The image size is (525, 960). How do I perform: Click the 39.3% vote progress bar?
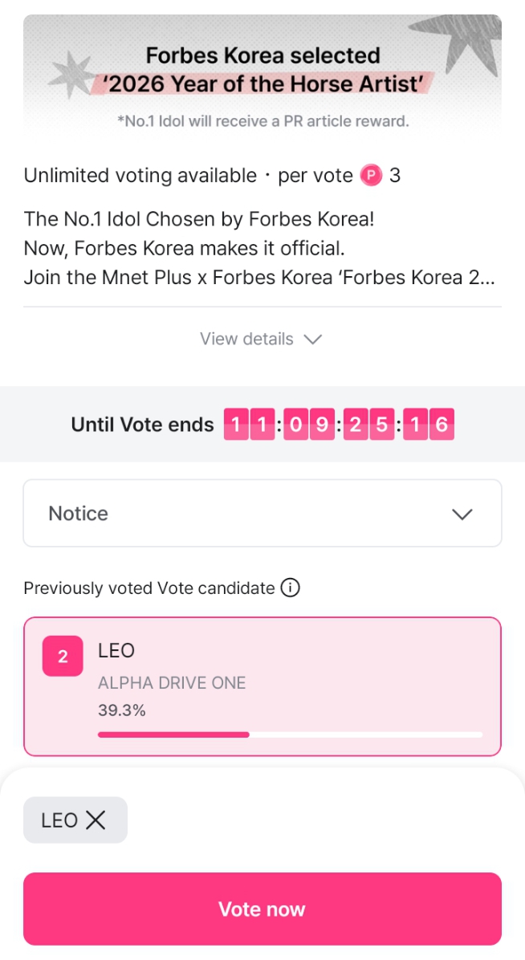point(290,734)
